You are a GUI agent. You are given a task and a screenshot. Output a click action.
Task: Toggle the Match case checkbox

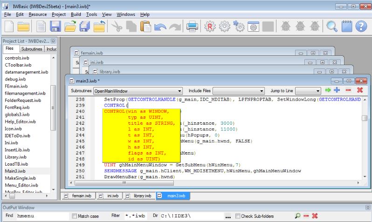75,216
